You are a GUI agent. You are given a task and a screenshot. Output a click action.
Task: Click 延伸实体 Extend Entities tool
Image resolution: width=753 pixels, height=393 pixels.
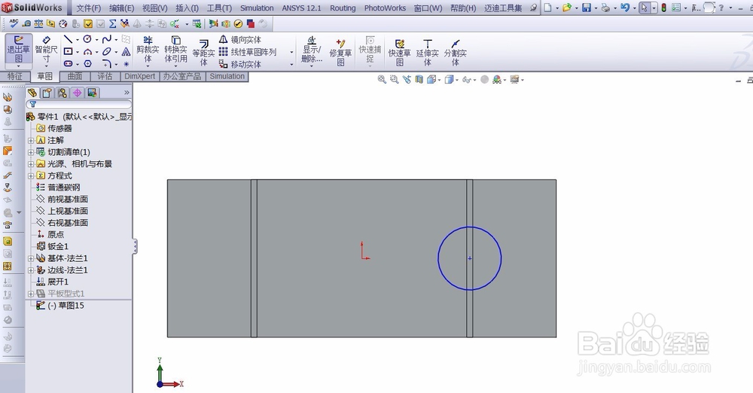pos(428,52)
